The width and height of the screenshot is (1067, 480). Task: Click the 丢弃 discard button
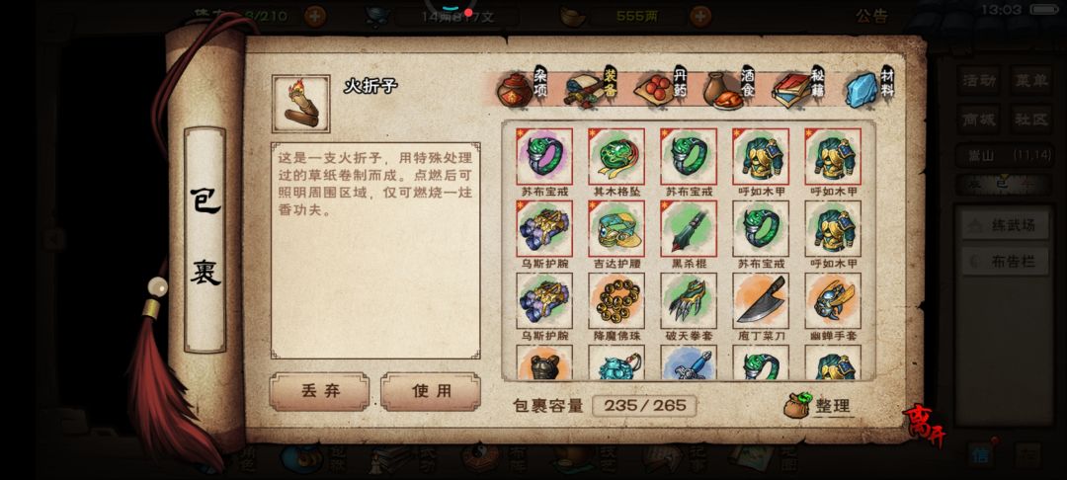click(320, 391)
